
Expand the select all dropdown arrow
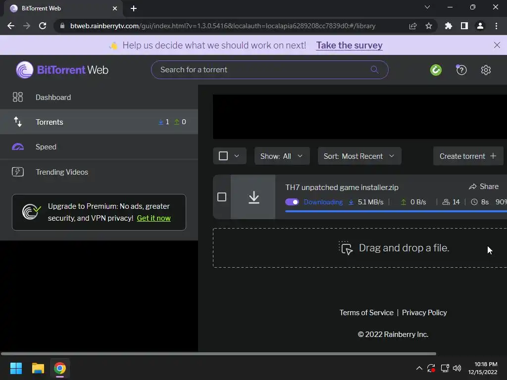(x=237, y=156)
